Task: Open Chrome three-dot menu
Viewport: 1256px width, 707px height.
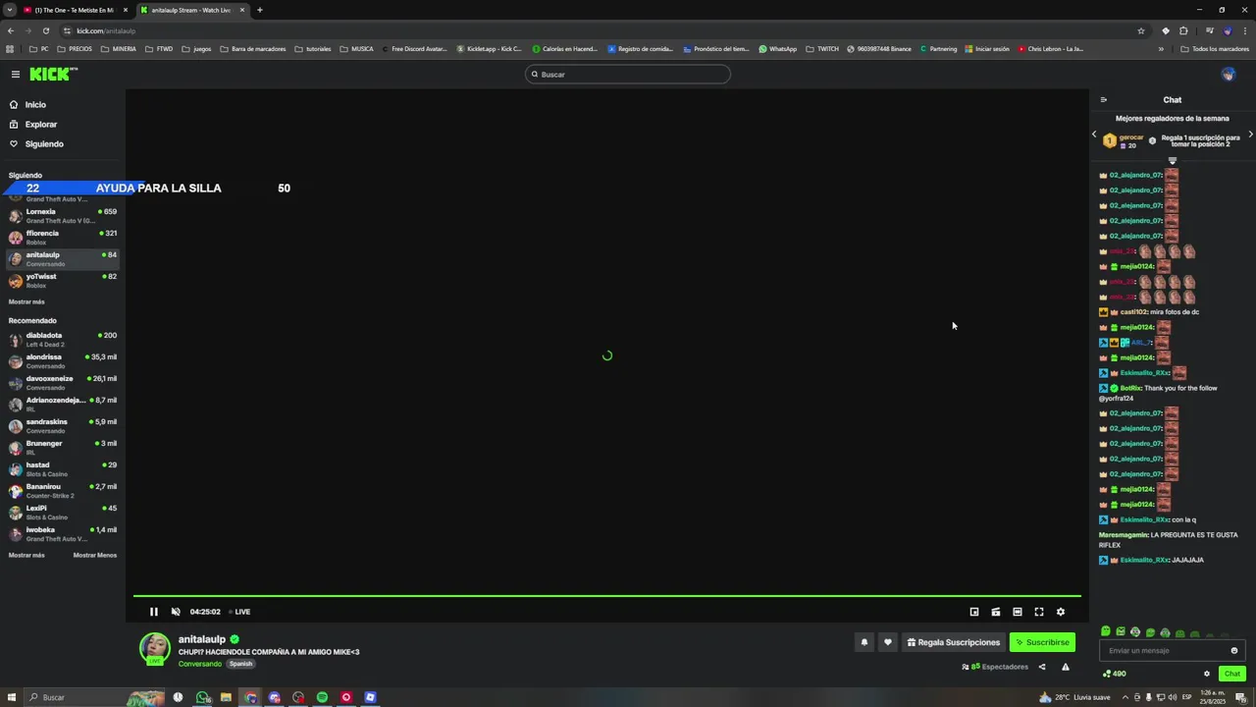Action: (x=1244, y=30)
